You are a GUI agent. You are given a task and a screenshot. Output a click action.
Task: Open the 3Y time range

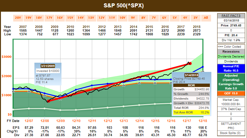point(195,18)
